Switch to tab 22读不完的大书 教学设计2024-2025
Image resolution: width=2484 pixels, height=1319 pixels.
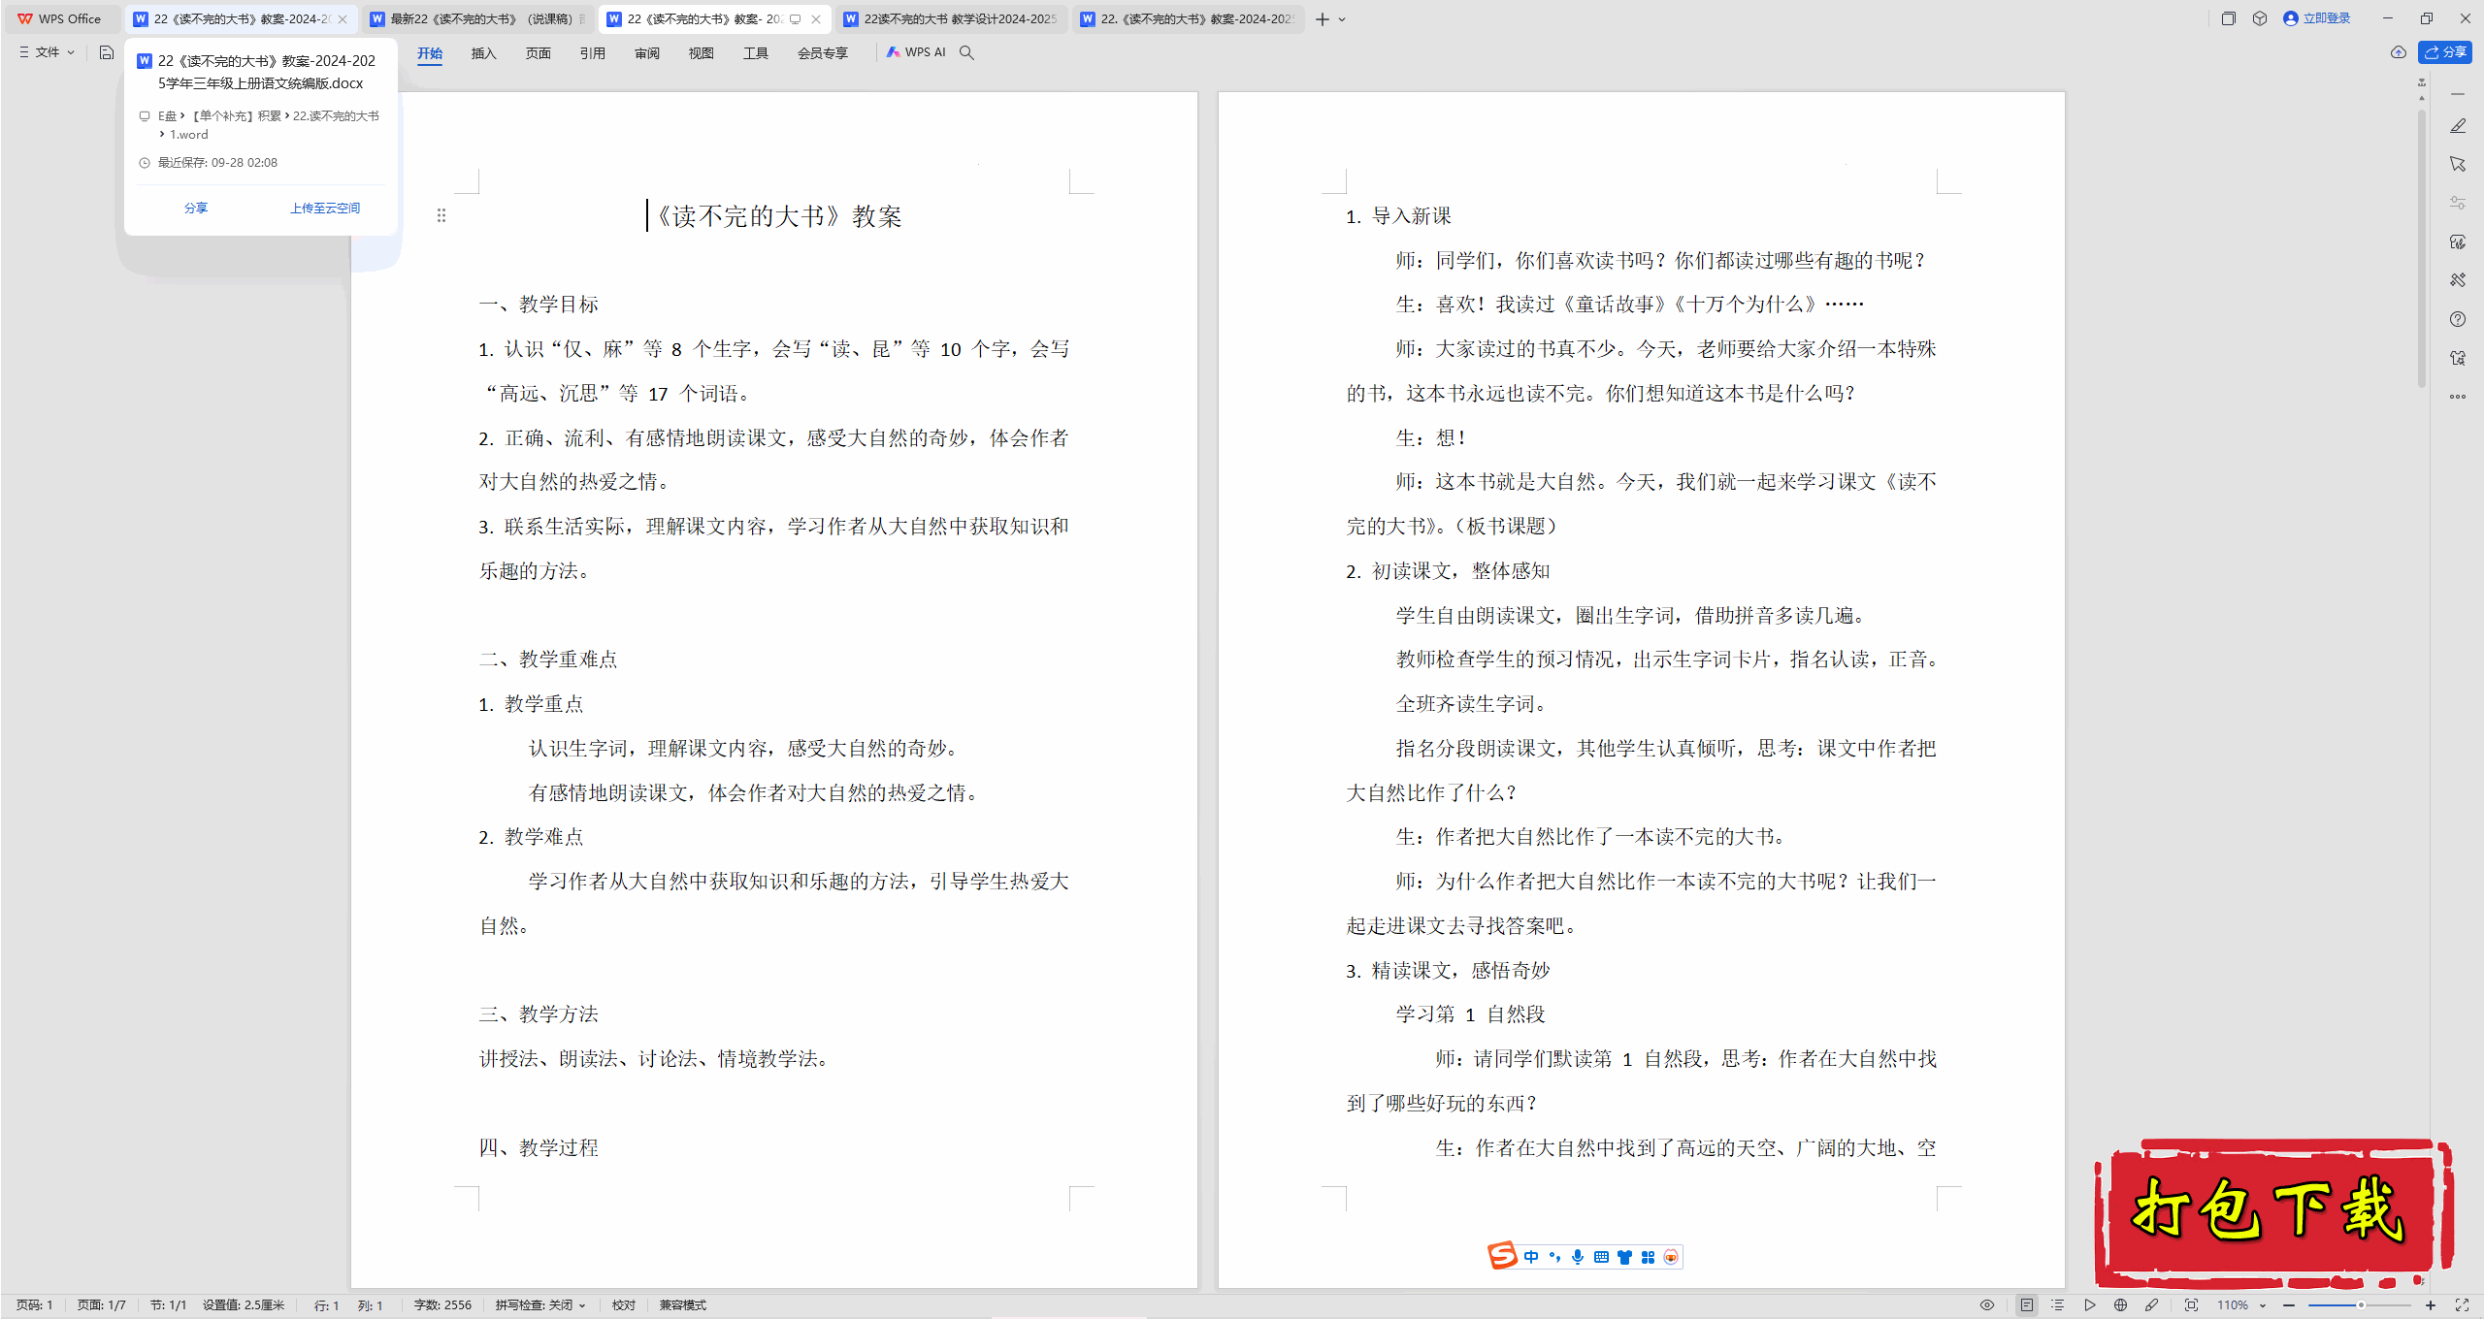pos(951,18)
